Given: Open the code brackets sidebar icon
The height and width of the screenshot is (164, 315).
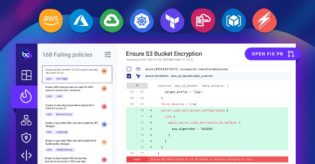Looking at the screenshot, I should (26, 155).
